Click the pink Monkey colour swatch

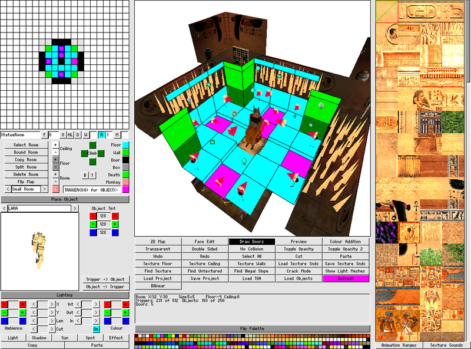125,182
